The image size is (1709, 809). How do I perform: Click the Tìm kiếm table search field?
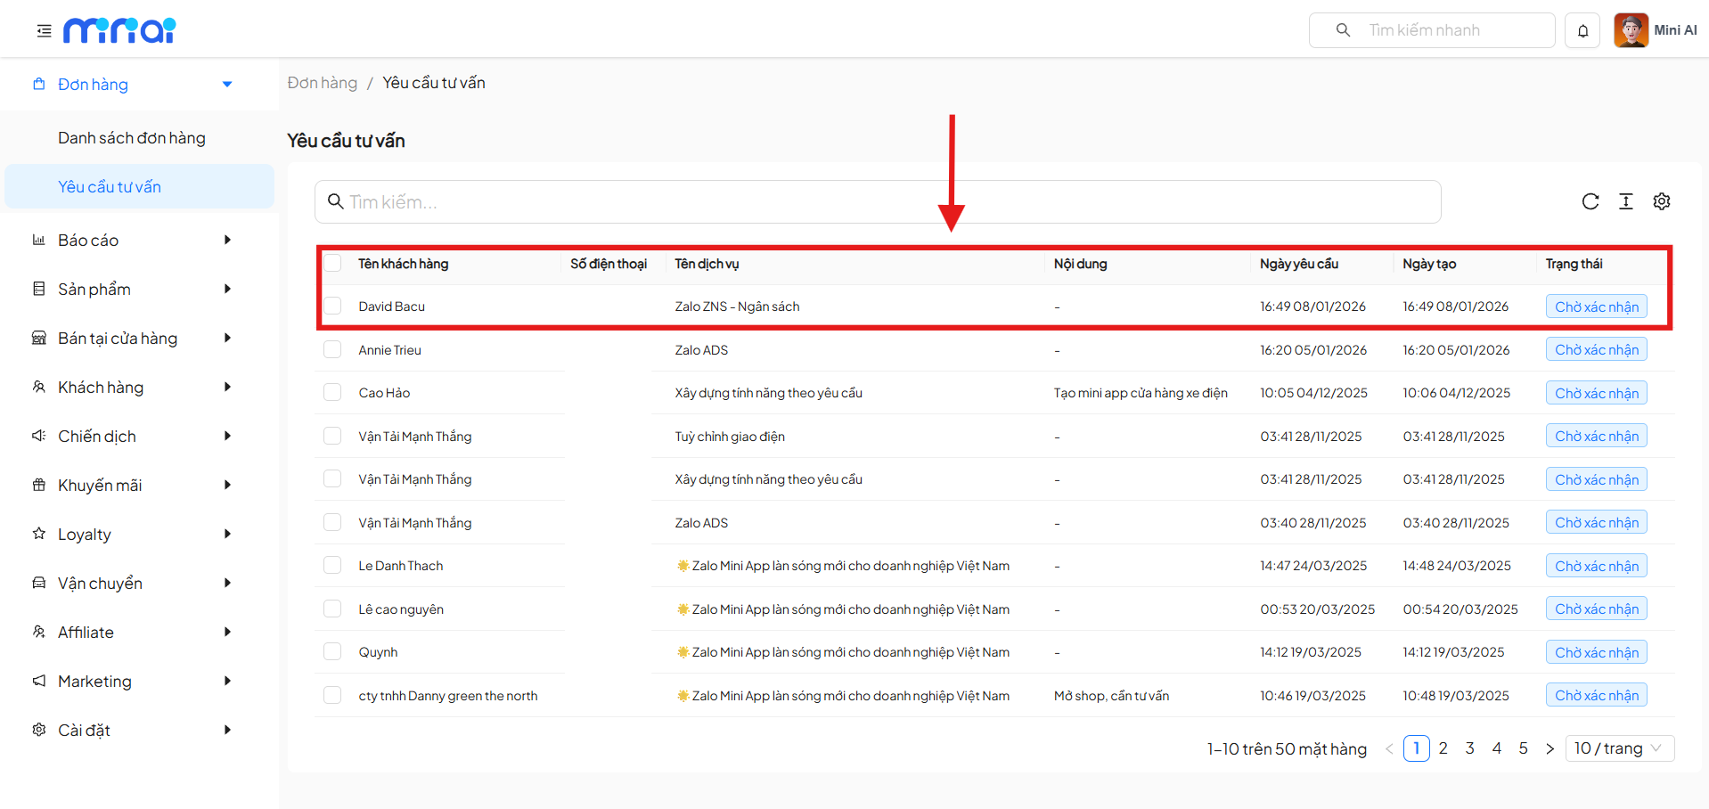878,202
